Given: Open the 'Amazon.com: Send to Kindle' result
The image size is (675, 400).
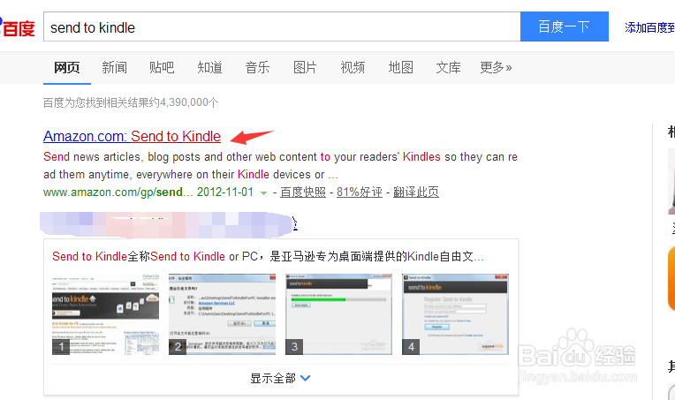Looking at the screenshot, I should coord(132,136).
